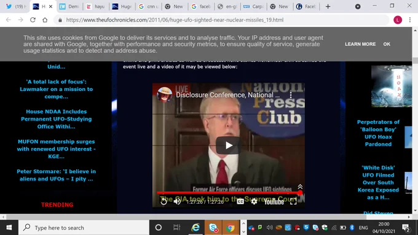Switch to the 'cnn u' Google tab
The image size is (418, 235).
148,7
